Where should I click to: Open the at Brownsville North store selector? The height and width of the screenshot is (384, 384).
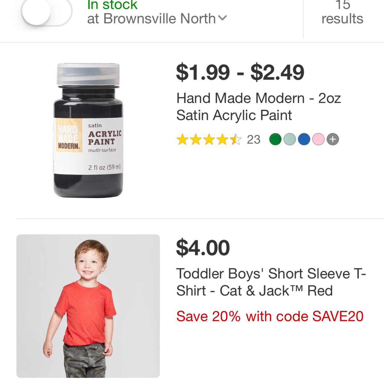coord(157,19)
